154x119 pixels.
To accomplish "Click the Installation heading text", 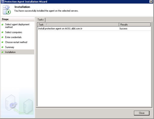I will click(22, 7).
